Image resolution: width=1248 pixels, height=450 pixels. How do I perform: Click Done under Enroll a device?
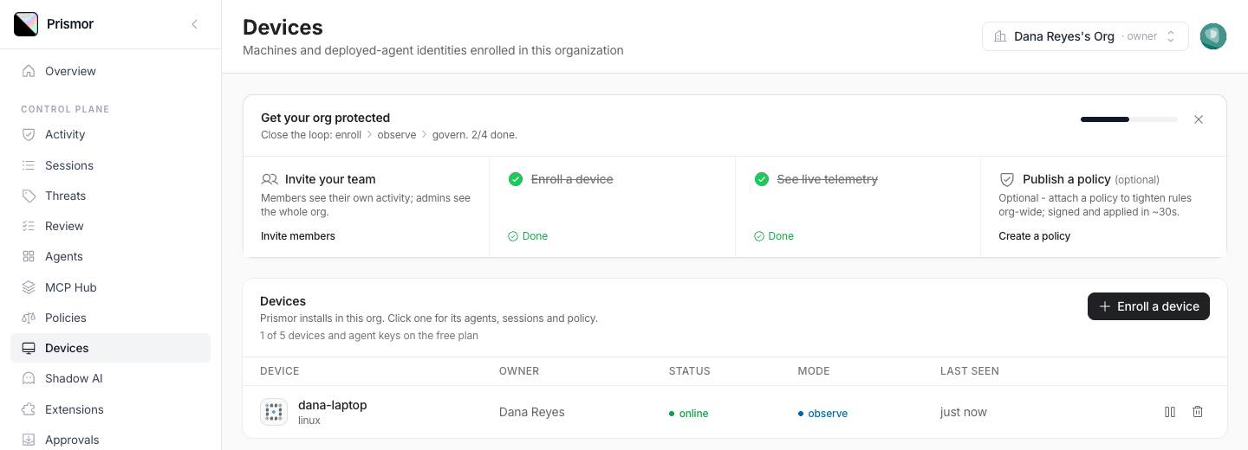(x=528, y=236)
